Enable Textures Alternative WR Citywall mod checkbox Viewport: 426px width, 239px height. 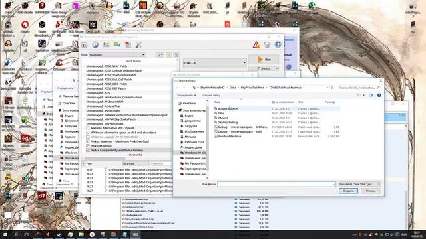click(88, 128)
